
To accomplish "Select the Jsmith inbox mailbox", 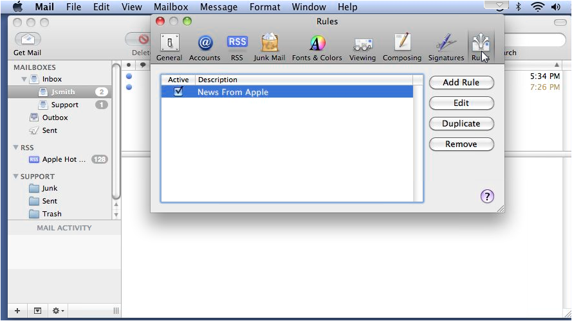I will tap(59, 92).
